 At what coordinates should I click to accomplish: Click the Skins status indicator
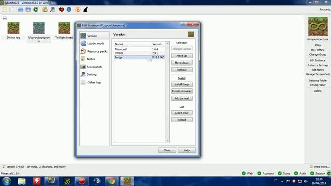284,174
